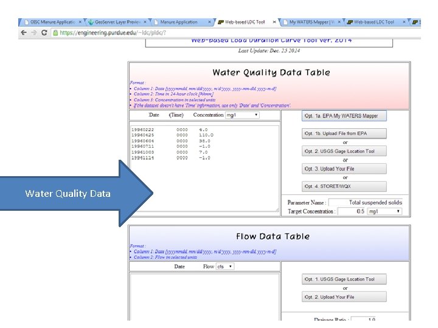
Task: Close the Manure Application tab
Action: (209, 22)
